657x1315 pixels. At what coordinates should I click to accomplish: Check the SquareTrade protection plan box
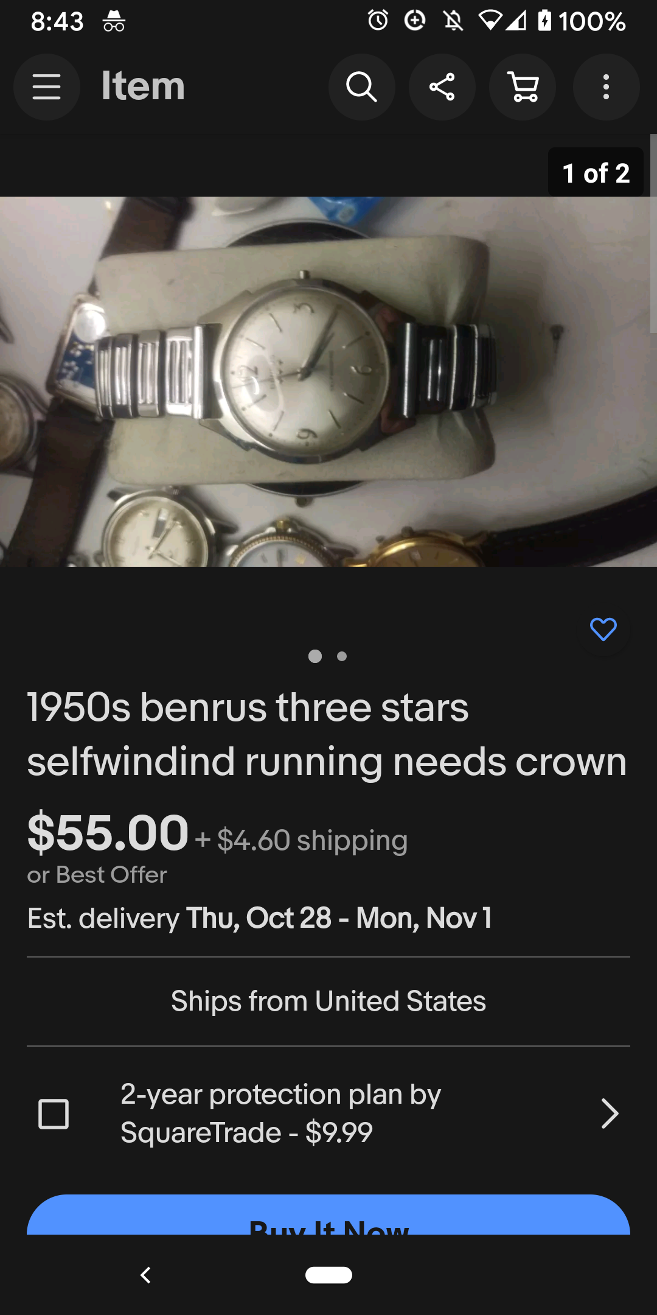click(x=54, y=1114)
